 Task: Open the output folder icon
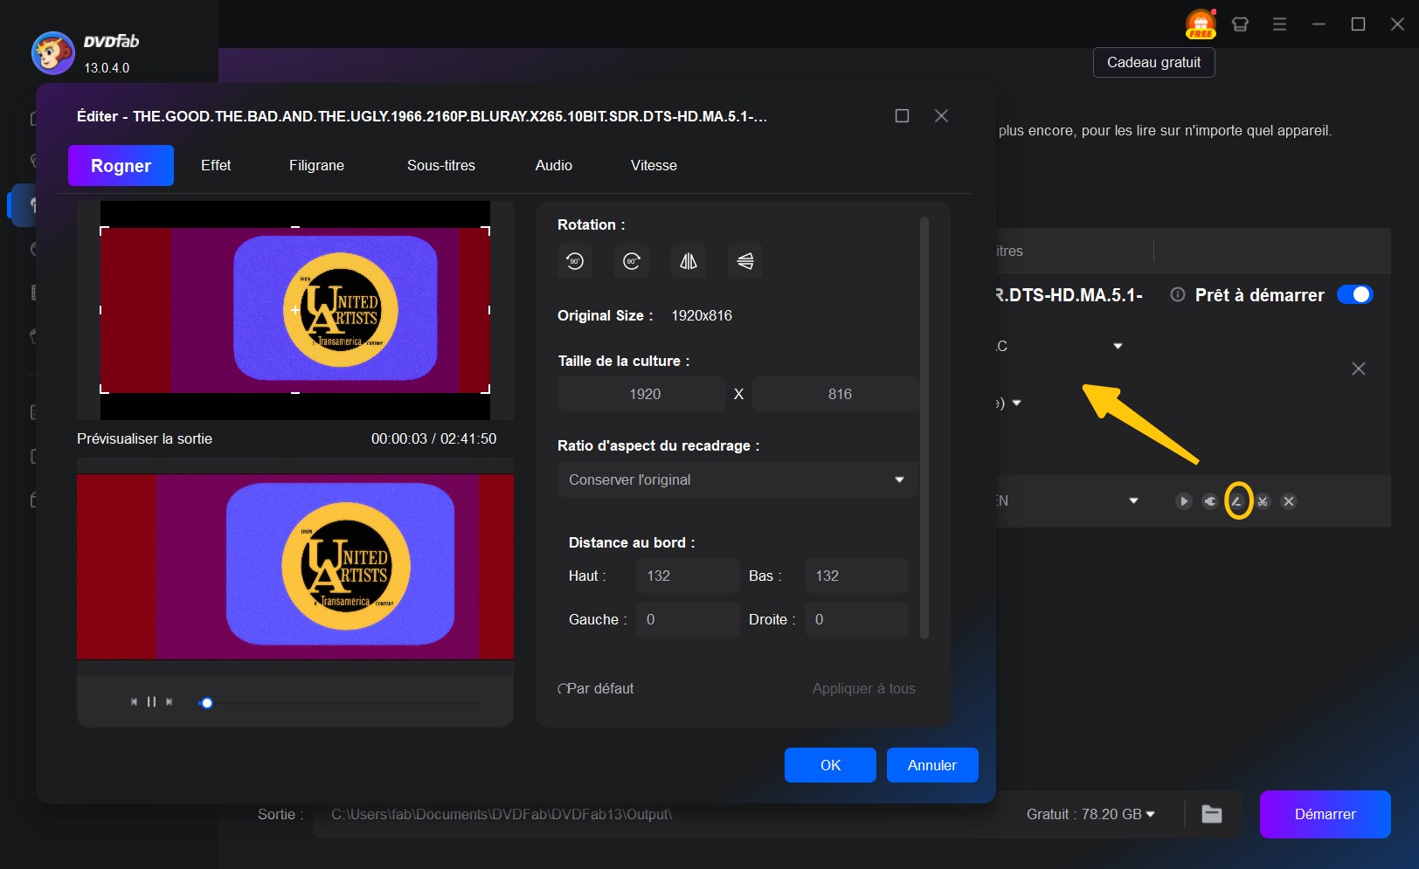coord(1212,814)
